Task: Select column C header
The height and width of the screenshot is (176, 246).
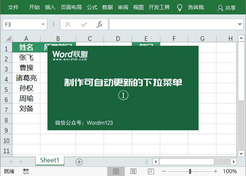Action: (90, 38)
